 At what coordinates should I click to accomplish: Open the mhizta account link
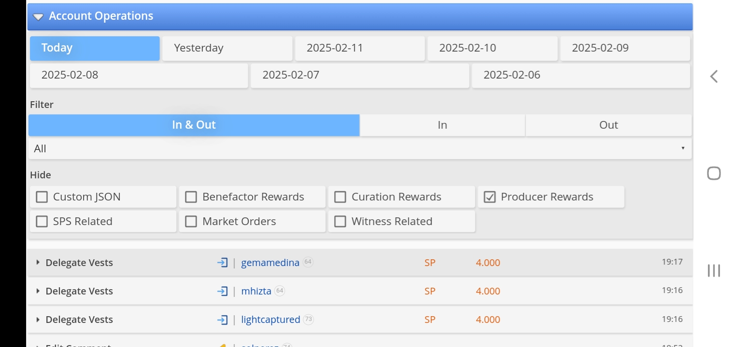256,291
